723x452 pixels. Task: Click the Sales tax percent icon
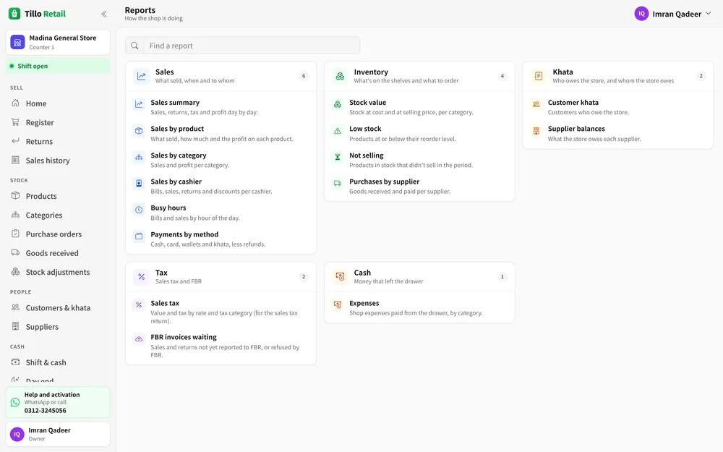(x=139, y=305)
